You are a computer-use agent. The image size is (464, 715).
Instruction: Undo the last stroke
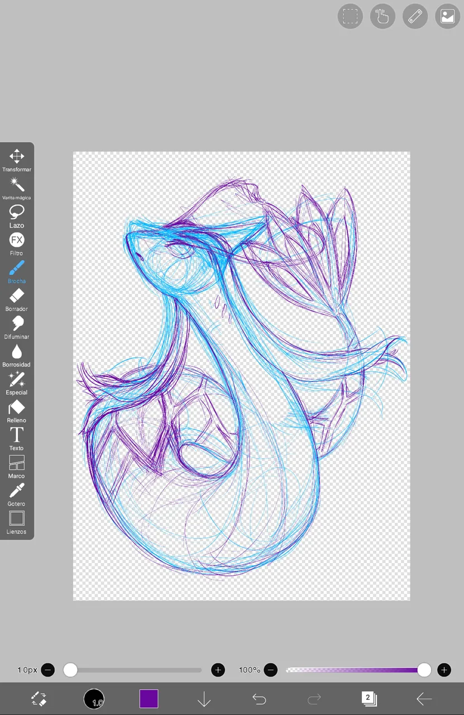click(x=259, y=699)
